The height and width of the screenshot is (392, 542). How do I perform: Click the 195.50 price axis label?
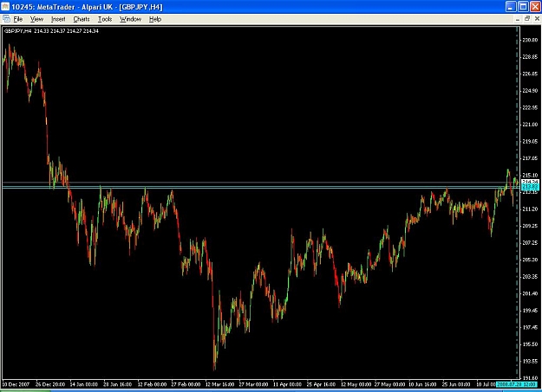tap(530, 344)
